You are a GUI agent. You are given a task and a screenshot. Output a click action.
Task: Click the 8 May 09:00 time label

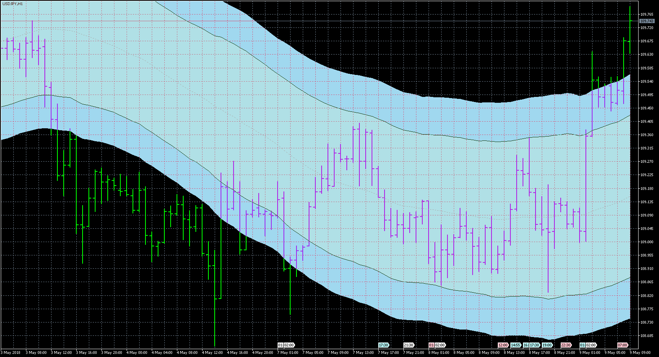point(489,352)
